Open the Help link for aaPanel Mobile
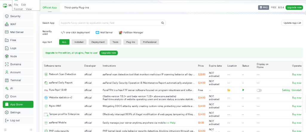This screenshot has width=306, height=132. click(171, 123)
